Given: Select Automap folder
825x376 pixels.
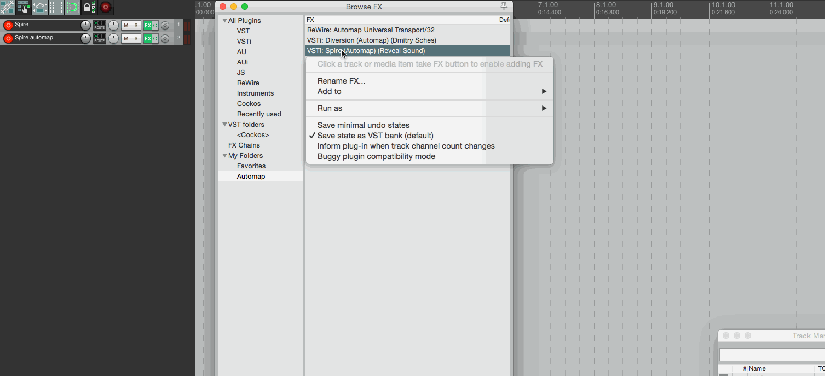Looking at the screenshot, I should click(x=261, y=177).
